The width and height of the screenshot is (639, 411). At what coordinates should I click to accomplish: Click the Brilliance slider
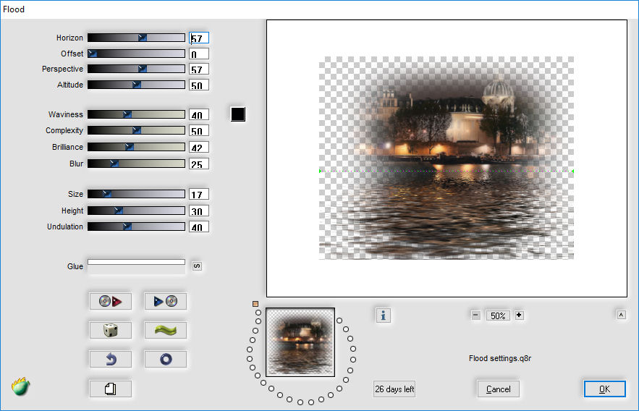coord(137,147)
